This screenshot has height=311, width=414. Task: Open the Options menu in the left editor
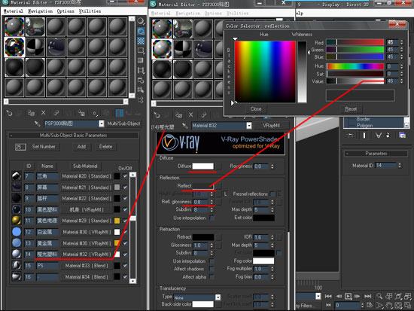click(x=65, y=11)
